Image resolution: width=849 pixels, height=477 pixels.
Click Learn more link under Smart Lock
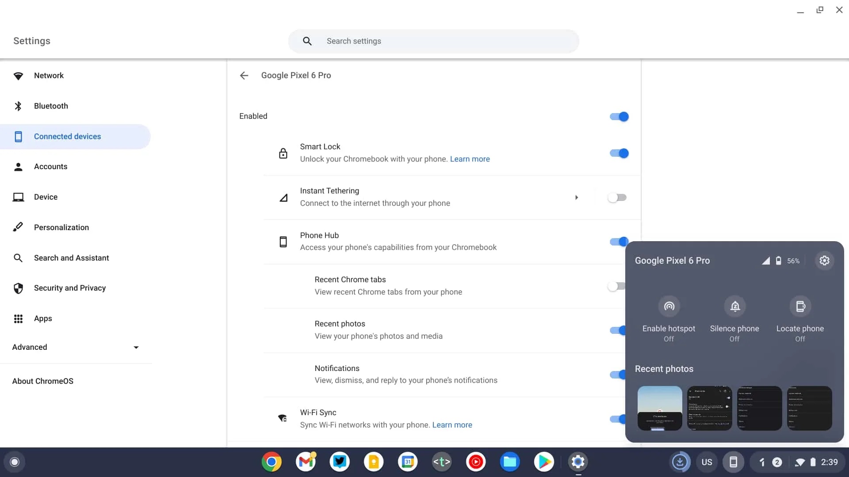[470, 159]
